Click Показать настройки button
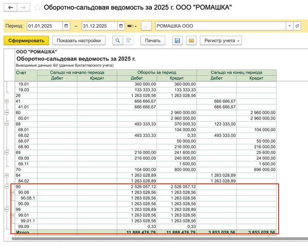308x246 pixels. [79, 41]
